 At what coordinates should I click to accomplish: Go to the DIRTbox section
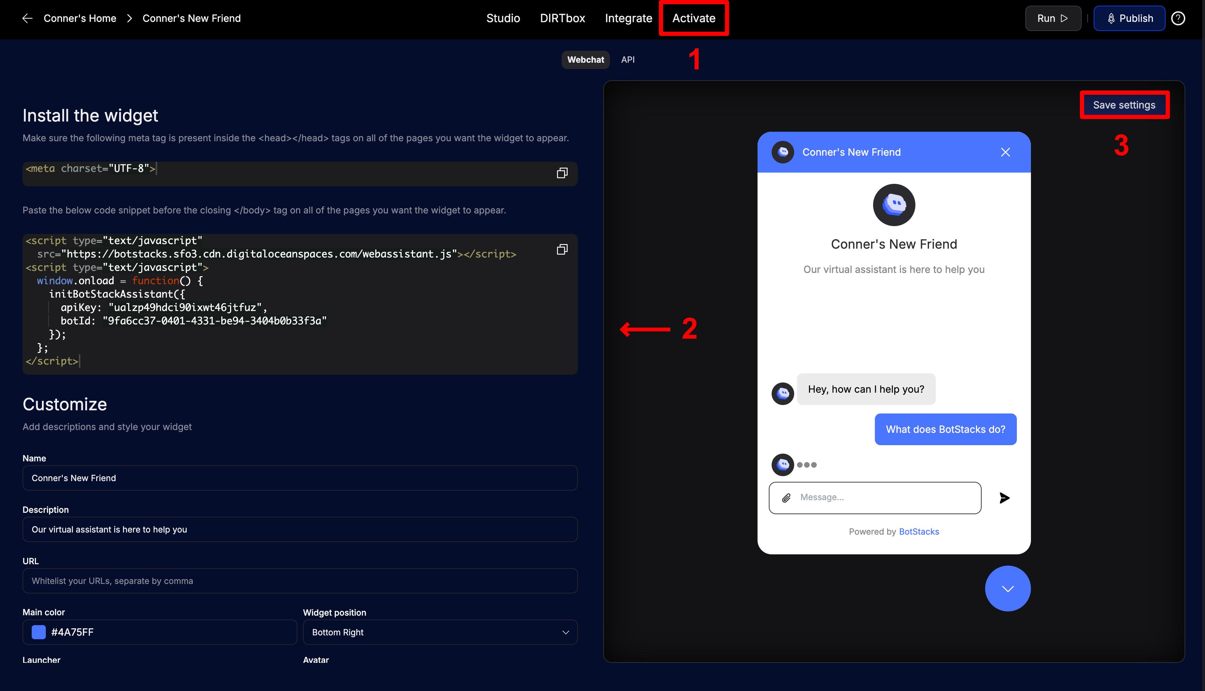tap(562, 19)
